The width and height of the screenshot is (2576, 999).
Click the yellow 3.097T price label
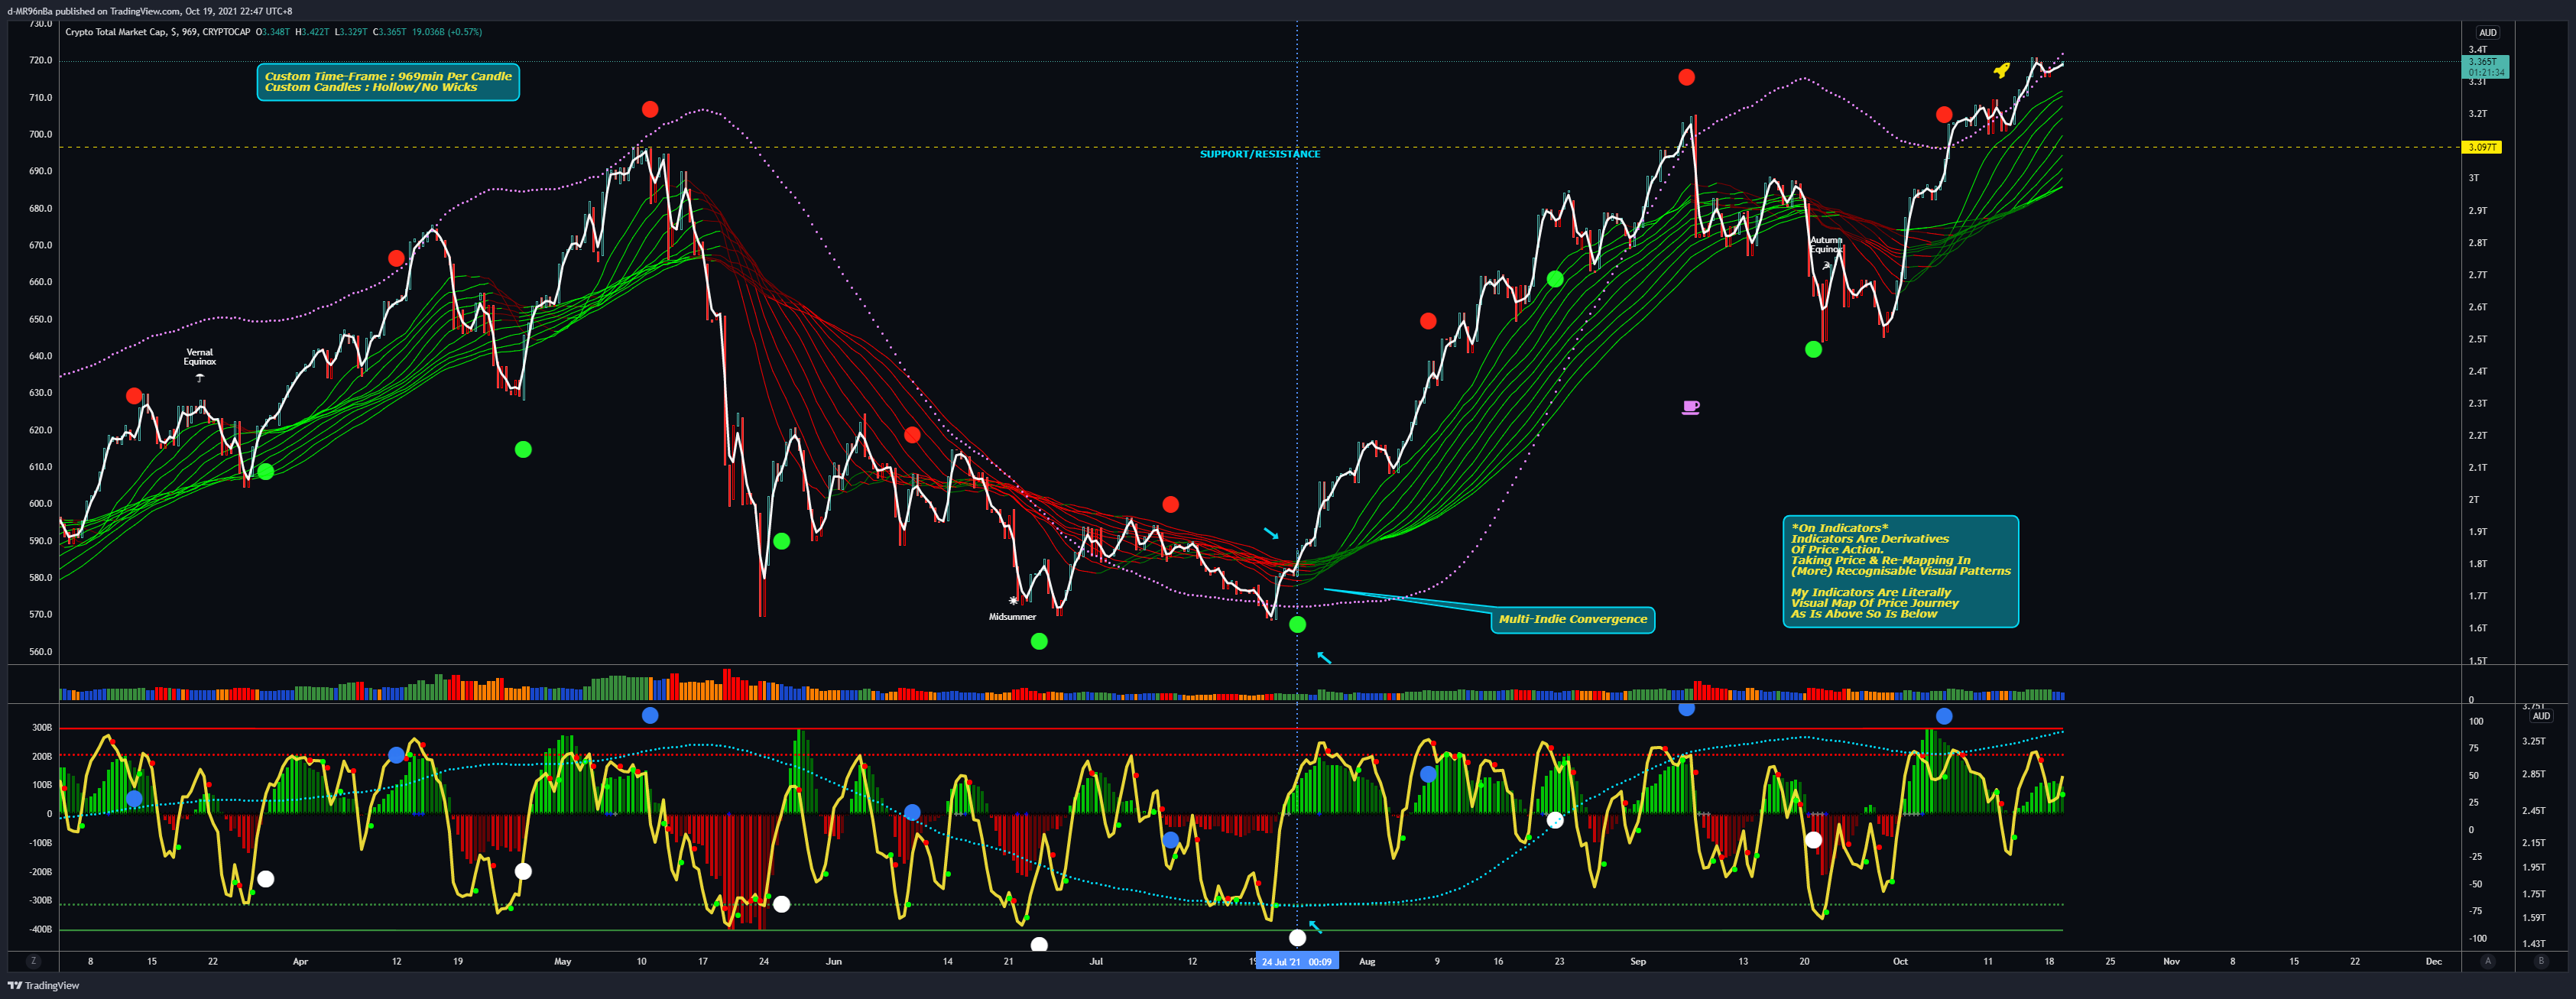tap(2481, 147)
